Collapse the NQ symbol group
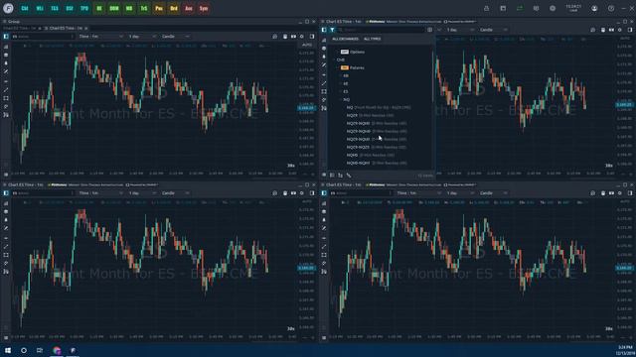 point(341,99)
